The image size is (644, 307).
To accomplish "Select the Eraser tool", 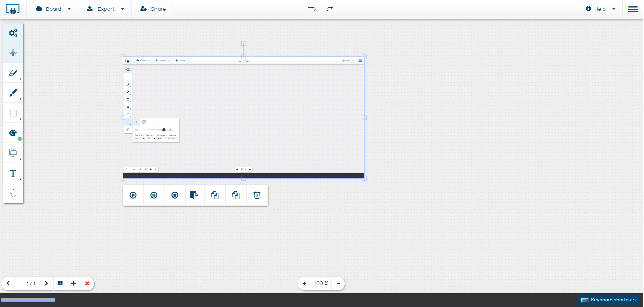I will pos(13,73).
